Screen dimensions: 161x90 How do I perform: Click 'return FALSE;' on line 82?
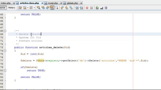[31, 77]
